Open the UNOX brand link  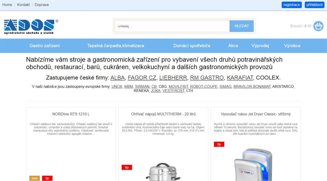coord(117,87)
